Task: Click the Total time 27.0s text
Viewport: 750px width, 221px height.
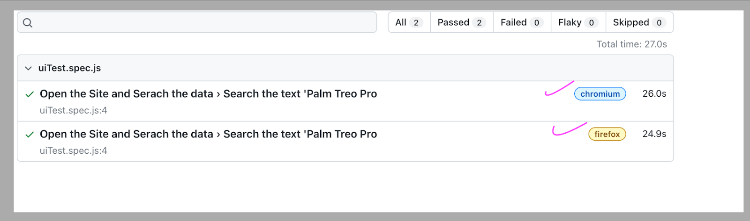Action: pyautogui.click(x=631, y=44)
